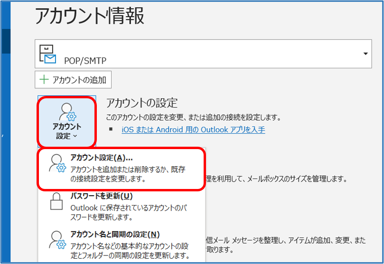Viewport: 384px width, 264px height.
Task: Click description このアカウントの設定を変更、または追加の接続を設定します
Action: 194,117
